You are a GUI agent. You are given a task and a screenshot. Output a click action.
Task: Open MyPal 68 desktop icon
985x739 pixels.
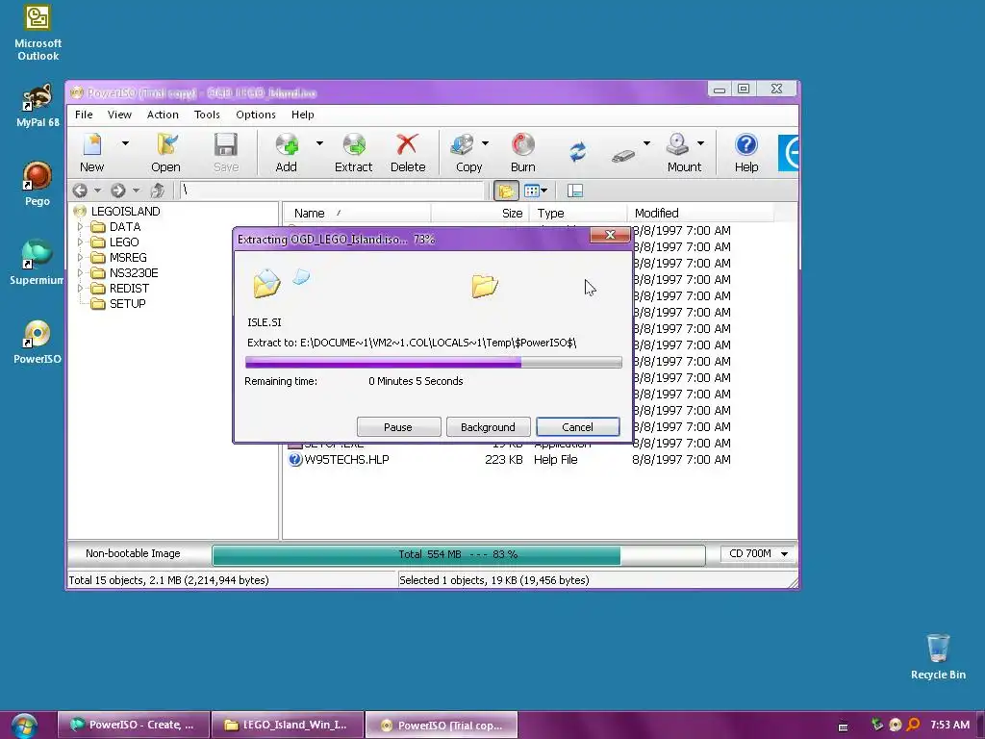[x=38, y=106]
